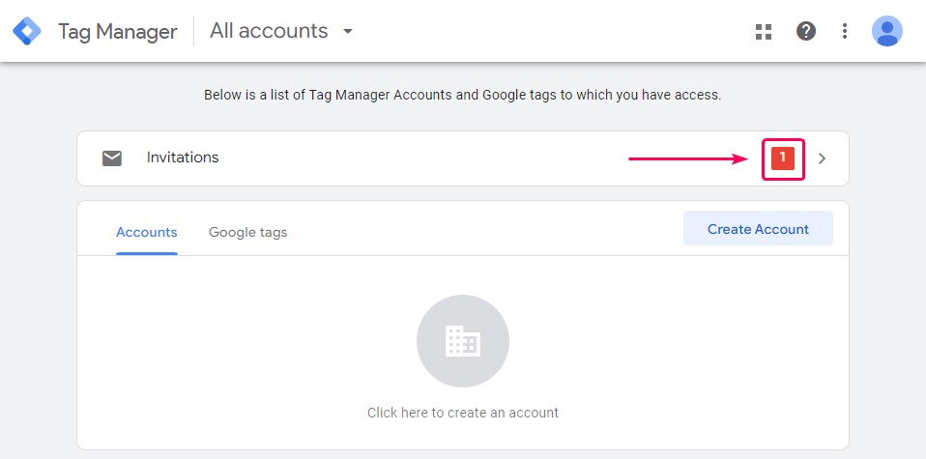Image resolution: width=926 pixels, height=459 pixels.
Task: Click the Tag Manager title text
Action: click(118, 31)
